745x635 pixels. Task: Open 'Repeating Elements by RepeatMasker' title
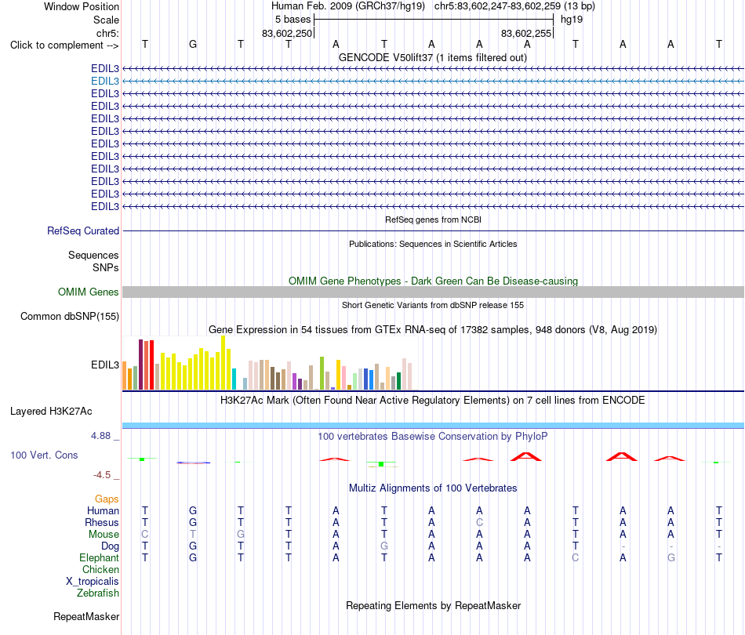433,606
